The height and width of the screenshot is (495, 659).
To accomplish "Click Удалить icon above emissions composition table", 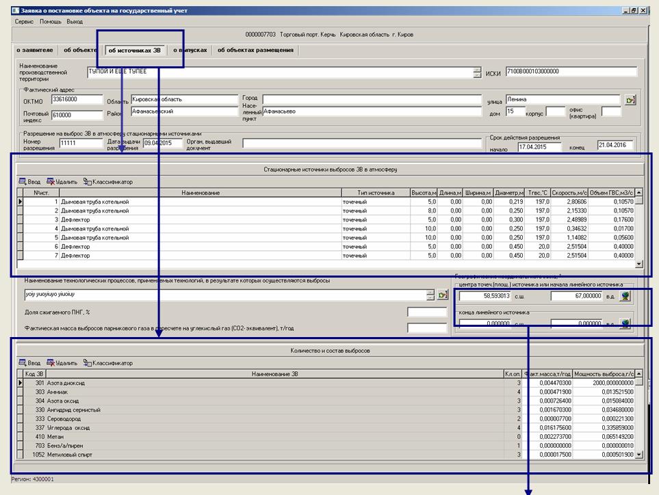I will [x=51, y=363].
